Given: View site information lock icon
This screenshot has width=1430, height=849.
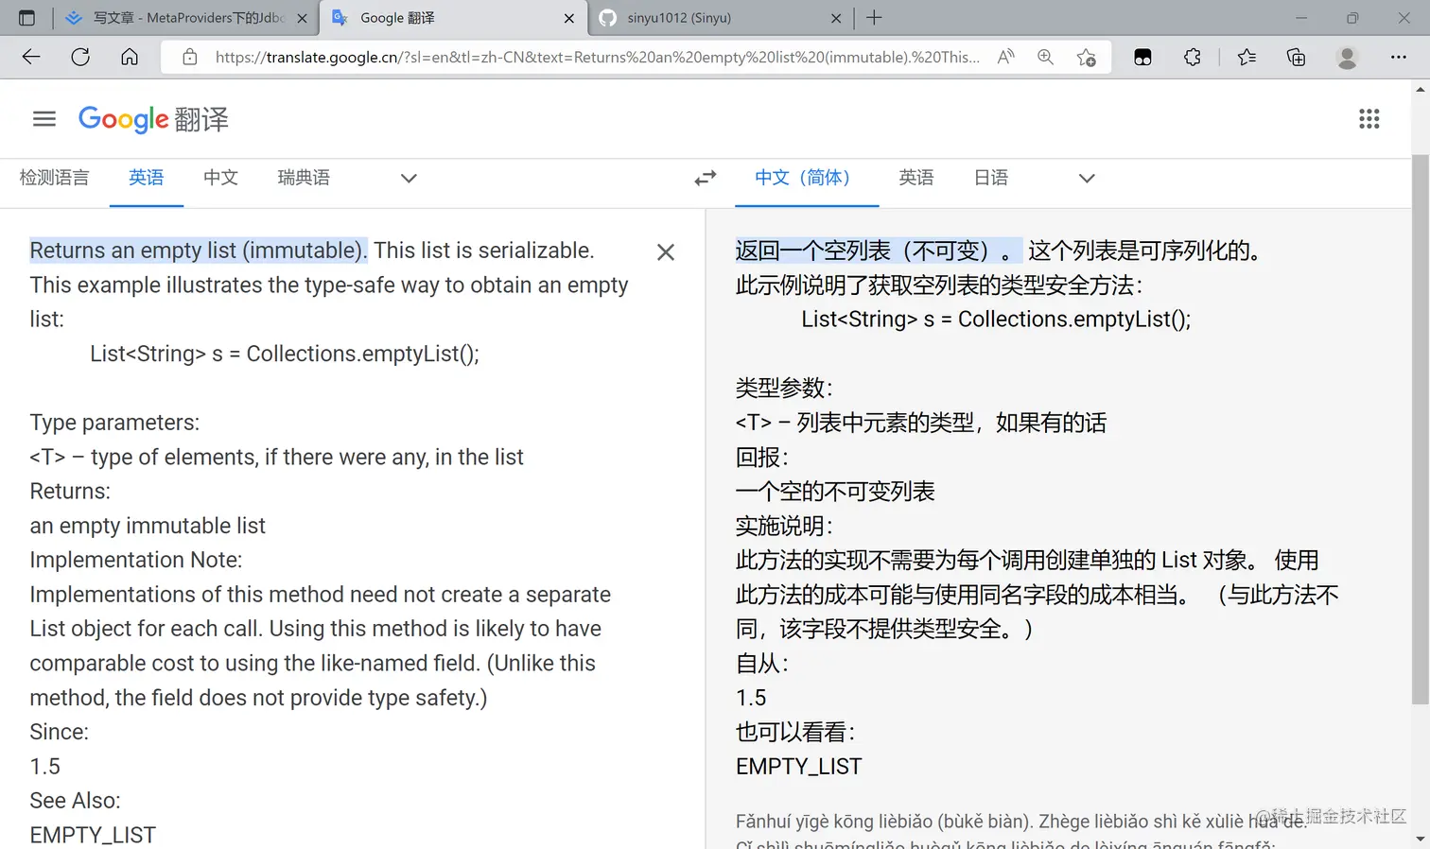Looking at the screenshot, I should pyautogui.click(x=190, y=57).
